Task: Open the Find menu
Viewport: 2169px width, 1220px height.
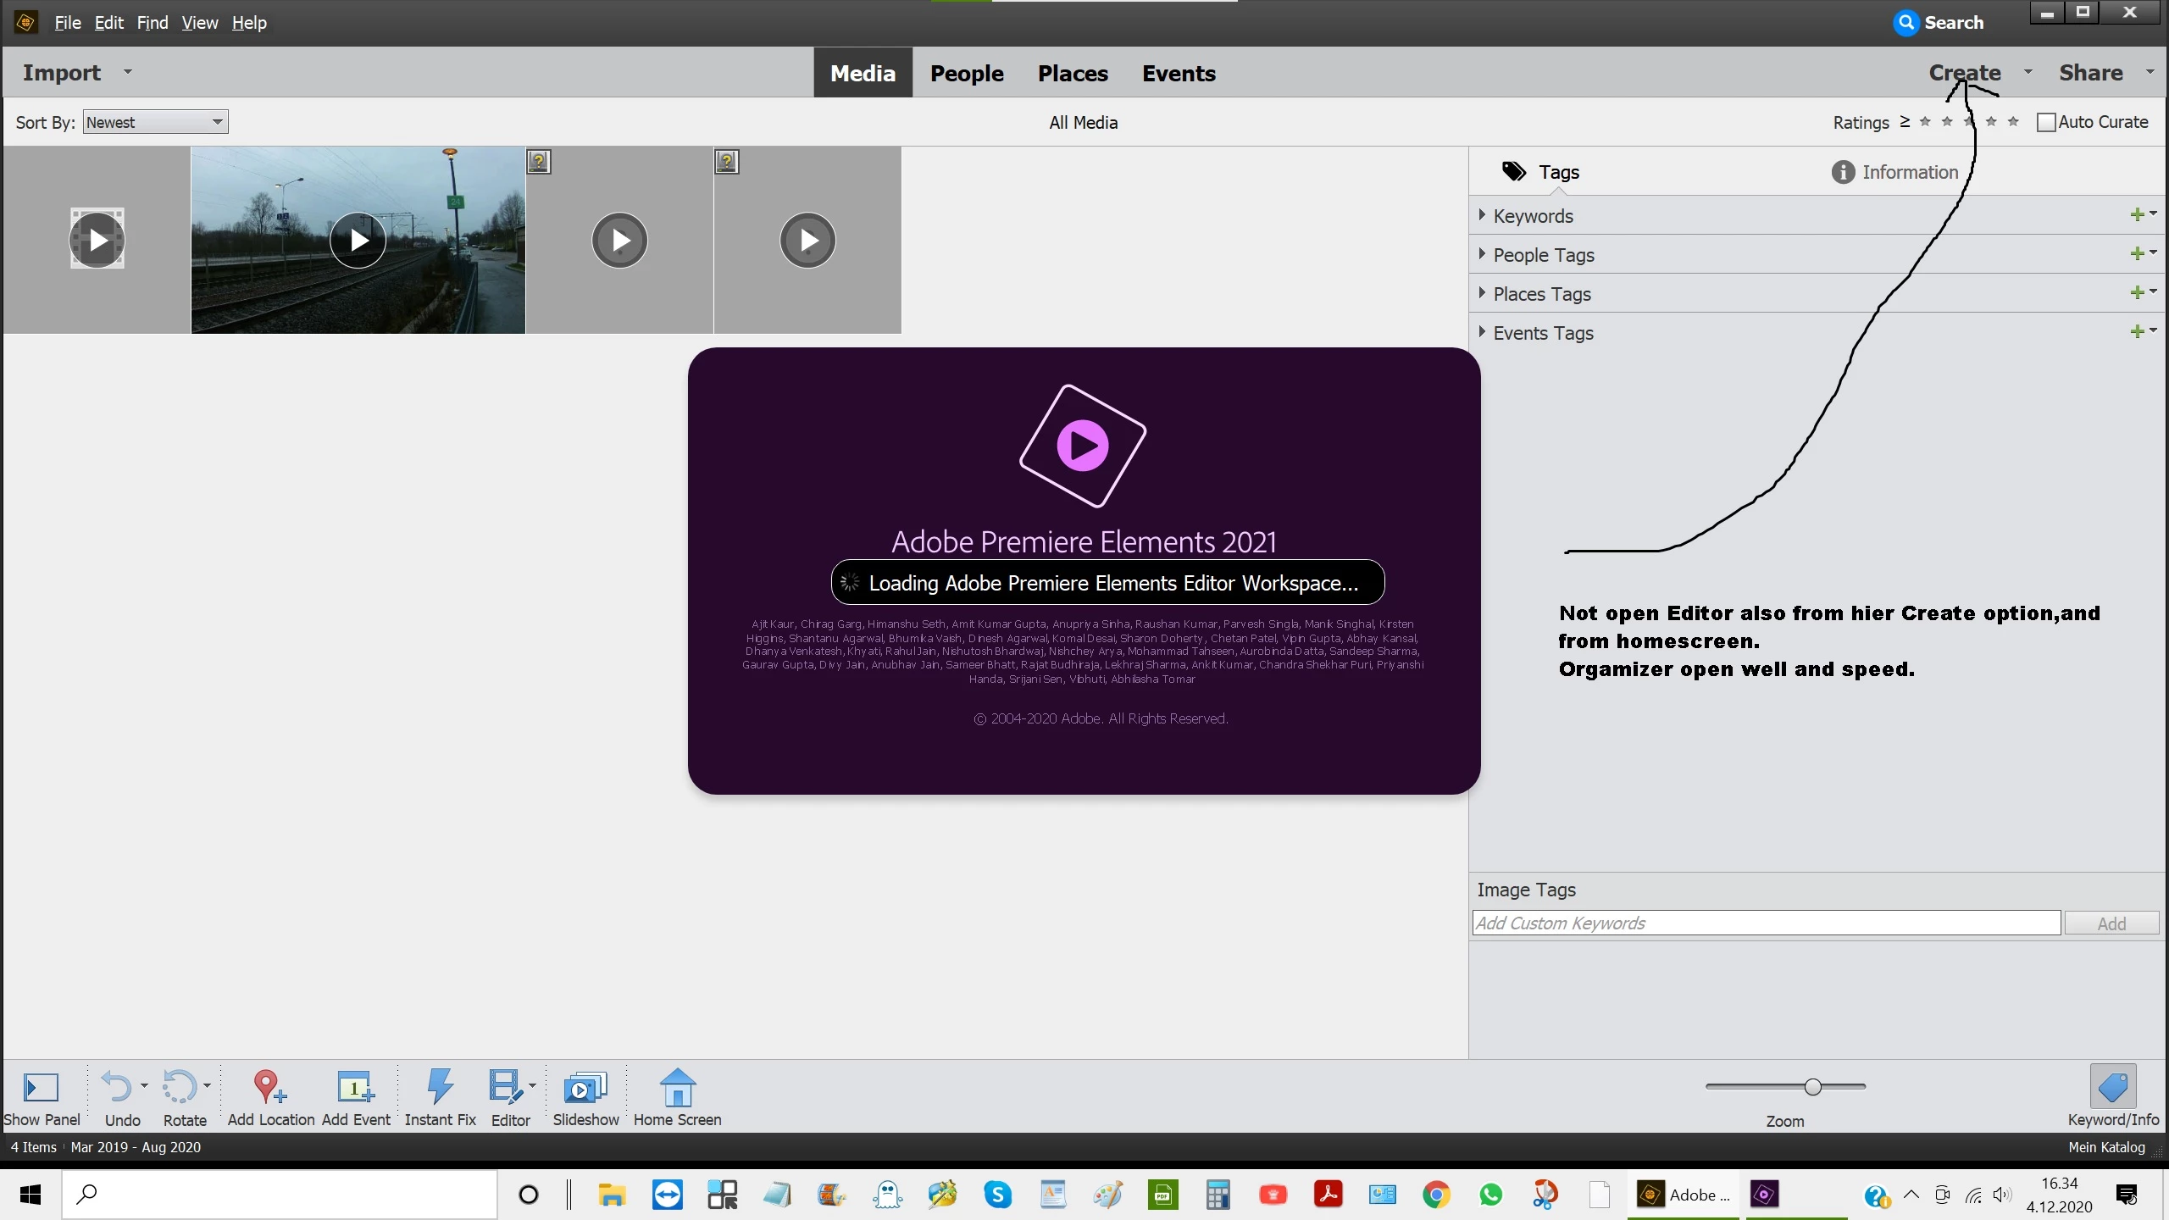Action: pos(153,23)
